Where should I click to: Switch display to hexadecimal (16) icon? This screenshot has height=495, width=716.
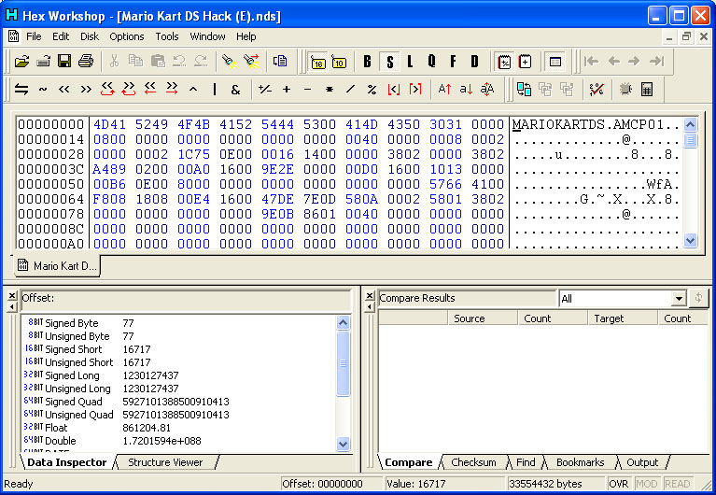click(317, 62)
